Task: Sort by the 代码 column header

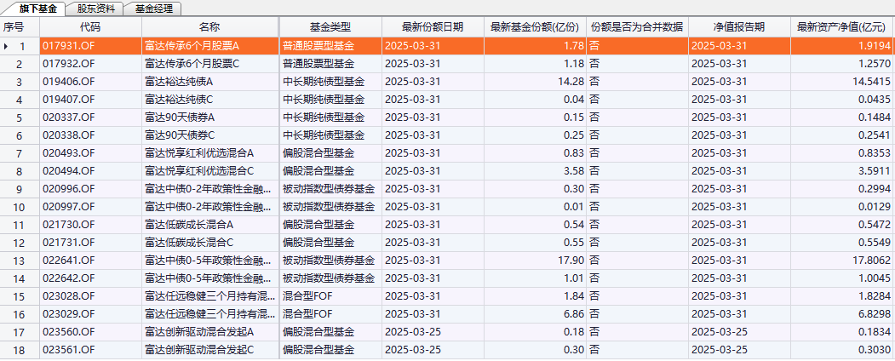Action: click(90, 27)
